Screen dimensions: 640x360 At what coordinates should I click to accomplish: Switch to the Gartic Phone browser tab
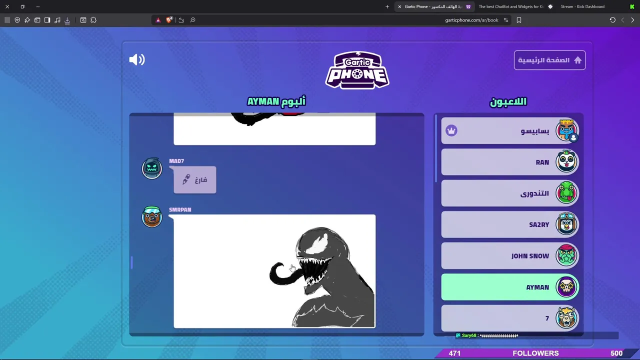(434, 6)
